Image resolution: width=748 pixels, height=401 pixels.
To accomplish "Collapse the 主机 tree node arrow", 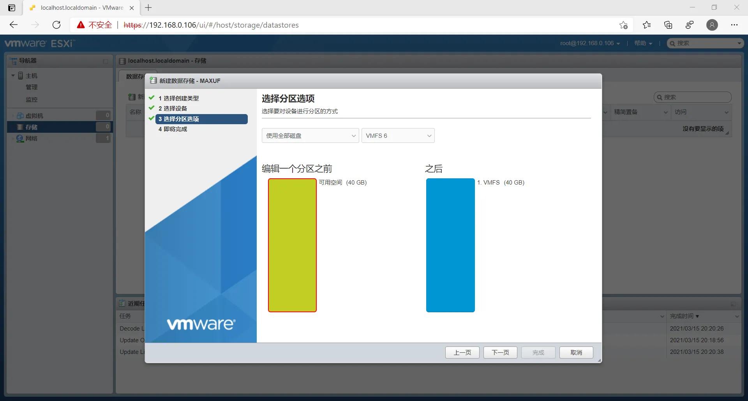I will click(13, 76).
